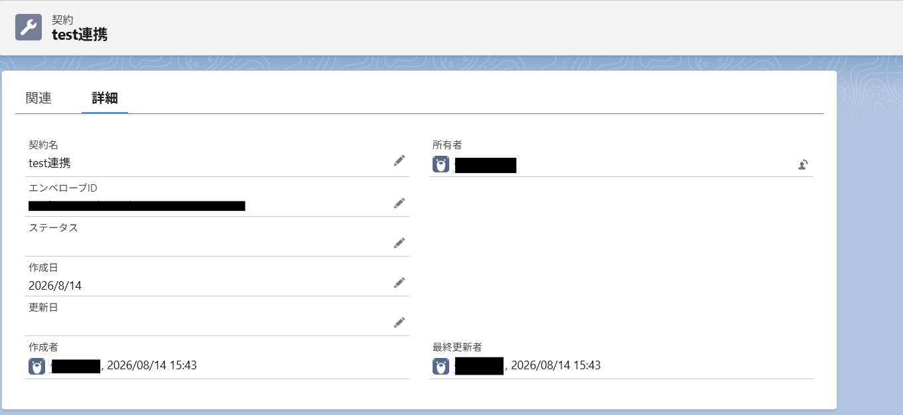This screenshot has width=903, height=415.
Task: Click the owner's avatar under 所有者
Action: tap(441, 164)
